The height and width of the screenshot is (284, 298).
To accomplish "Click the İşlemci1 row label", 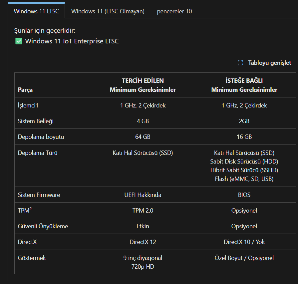I will pos(28,105).
